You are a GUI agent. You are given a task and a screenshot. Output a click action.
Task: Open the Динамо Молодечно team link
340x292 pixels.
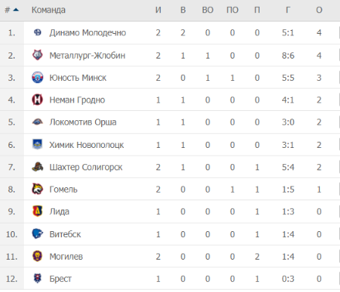pos(88,32)
